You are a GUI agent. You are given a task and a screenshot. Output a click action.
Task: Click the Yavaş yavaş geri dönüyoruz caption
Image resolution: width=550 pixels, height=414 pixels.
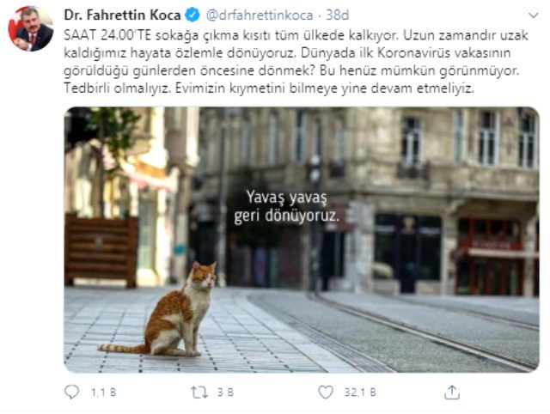(x=286, y=206)
